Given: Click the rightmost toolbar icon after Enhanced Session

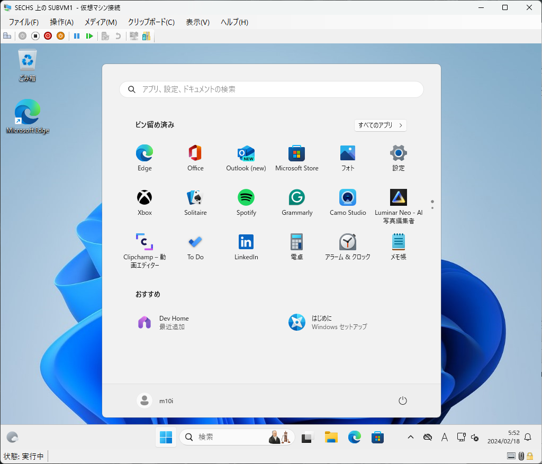Looking at the screenshot, I should [x=146, y=36].
